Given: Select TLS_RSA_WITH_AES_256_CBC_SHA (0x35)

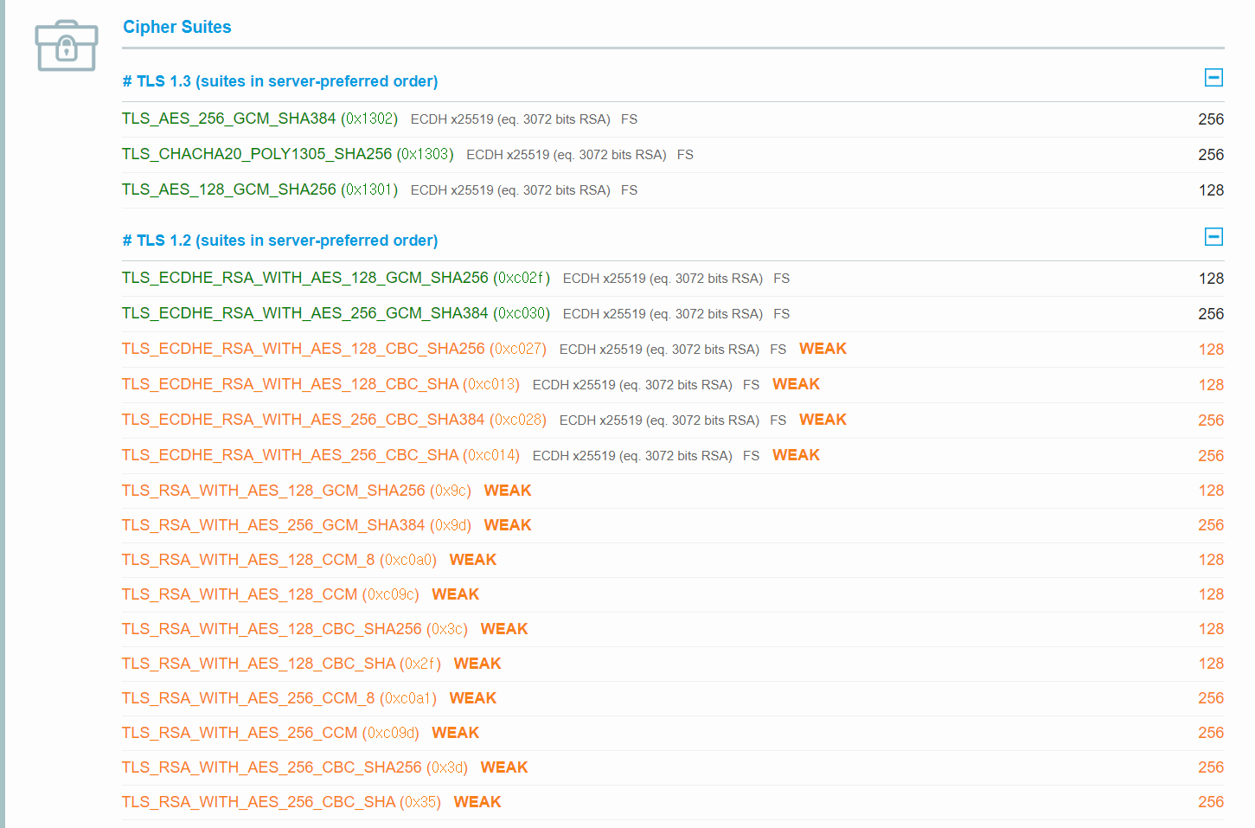Looking at the screenshot, I should pos(281,802).
